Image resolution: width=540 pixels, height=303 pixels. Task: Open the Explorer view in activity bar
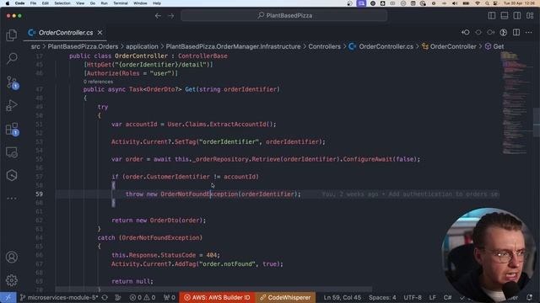click(x=12, y=35)
